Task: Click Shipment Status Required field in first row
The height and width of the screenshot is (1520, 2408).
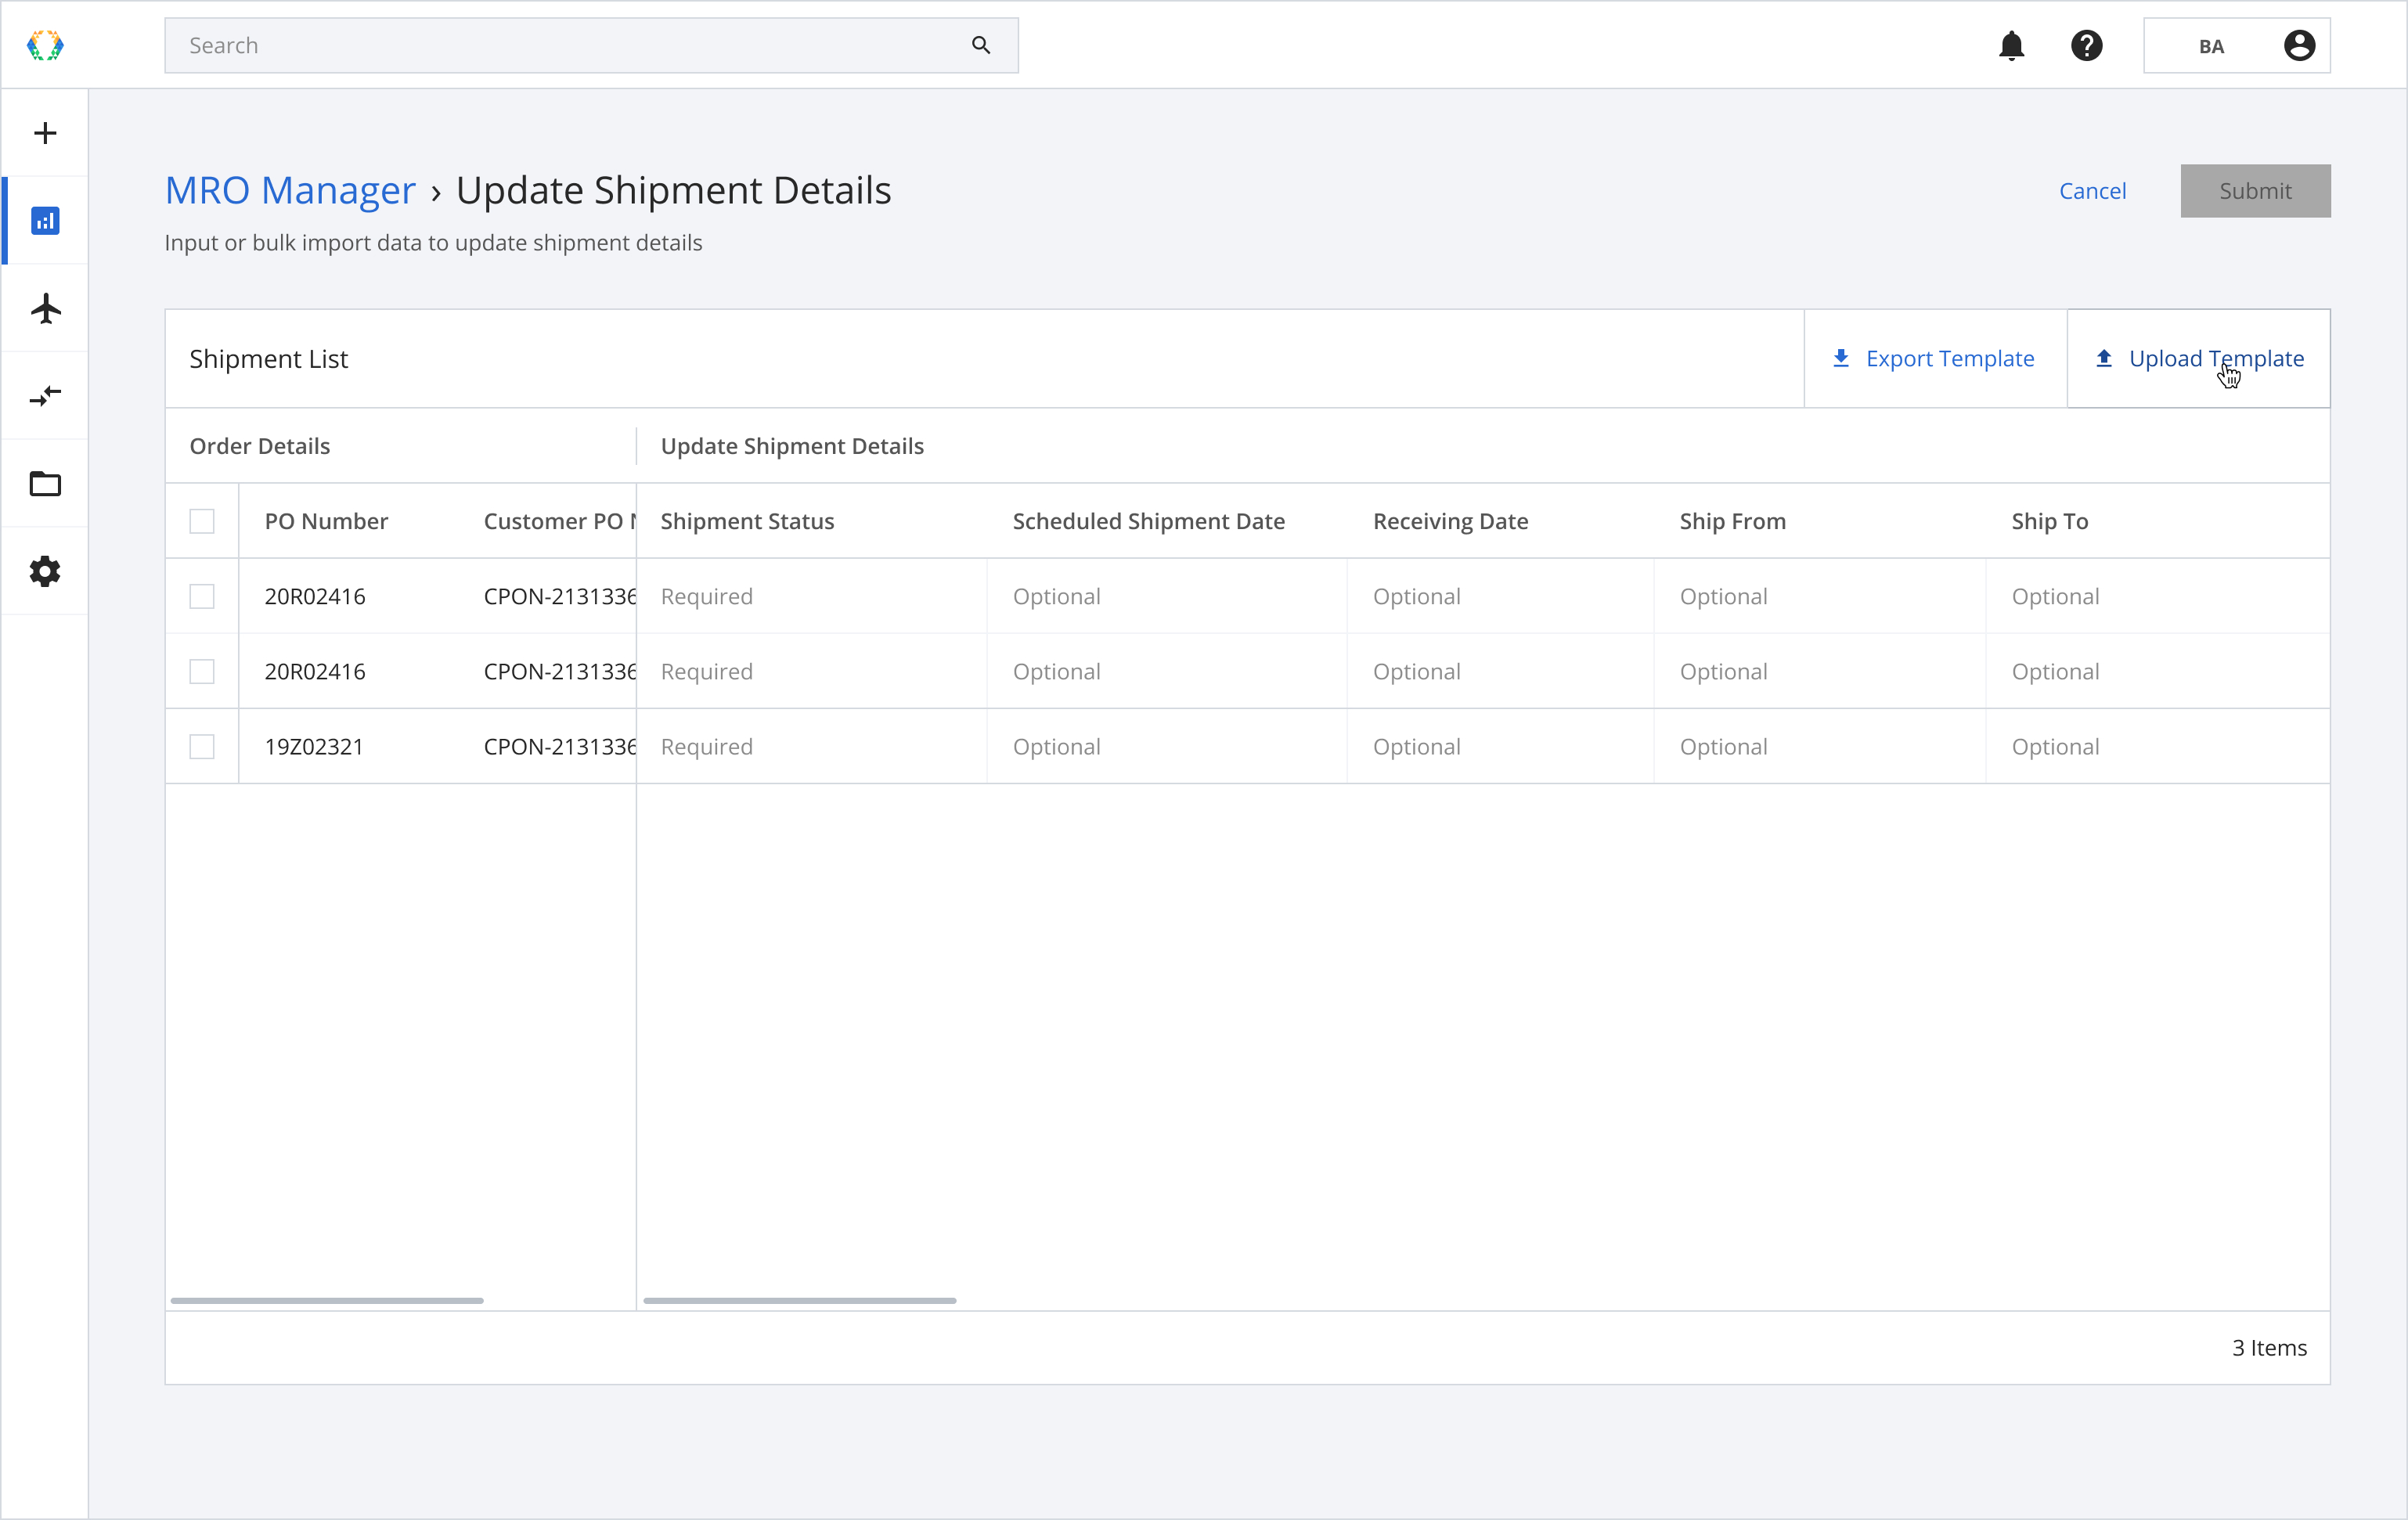Action: point(811,596)
